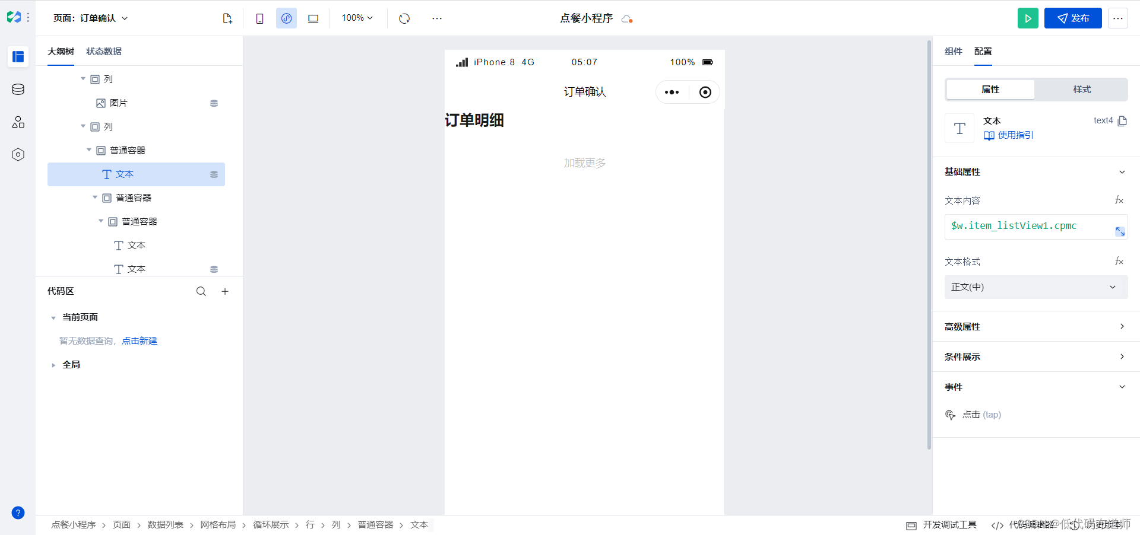Click the 循环展示 breadcrumb item

[271, 525]
